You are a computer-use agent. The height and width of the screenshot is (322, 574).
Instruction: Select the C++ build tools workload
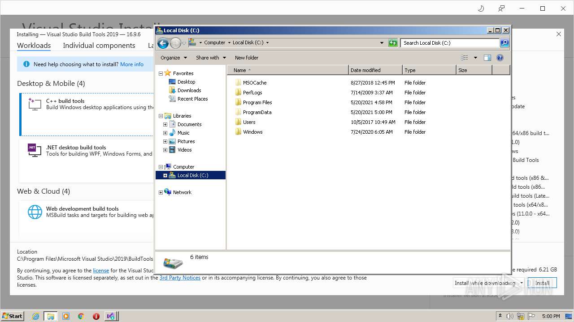87,114
